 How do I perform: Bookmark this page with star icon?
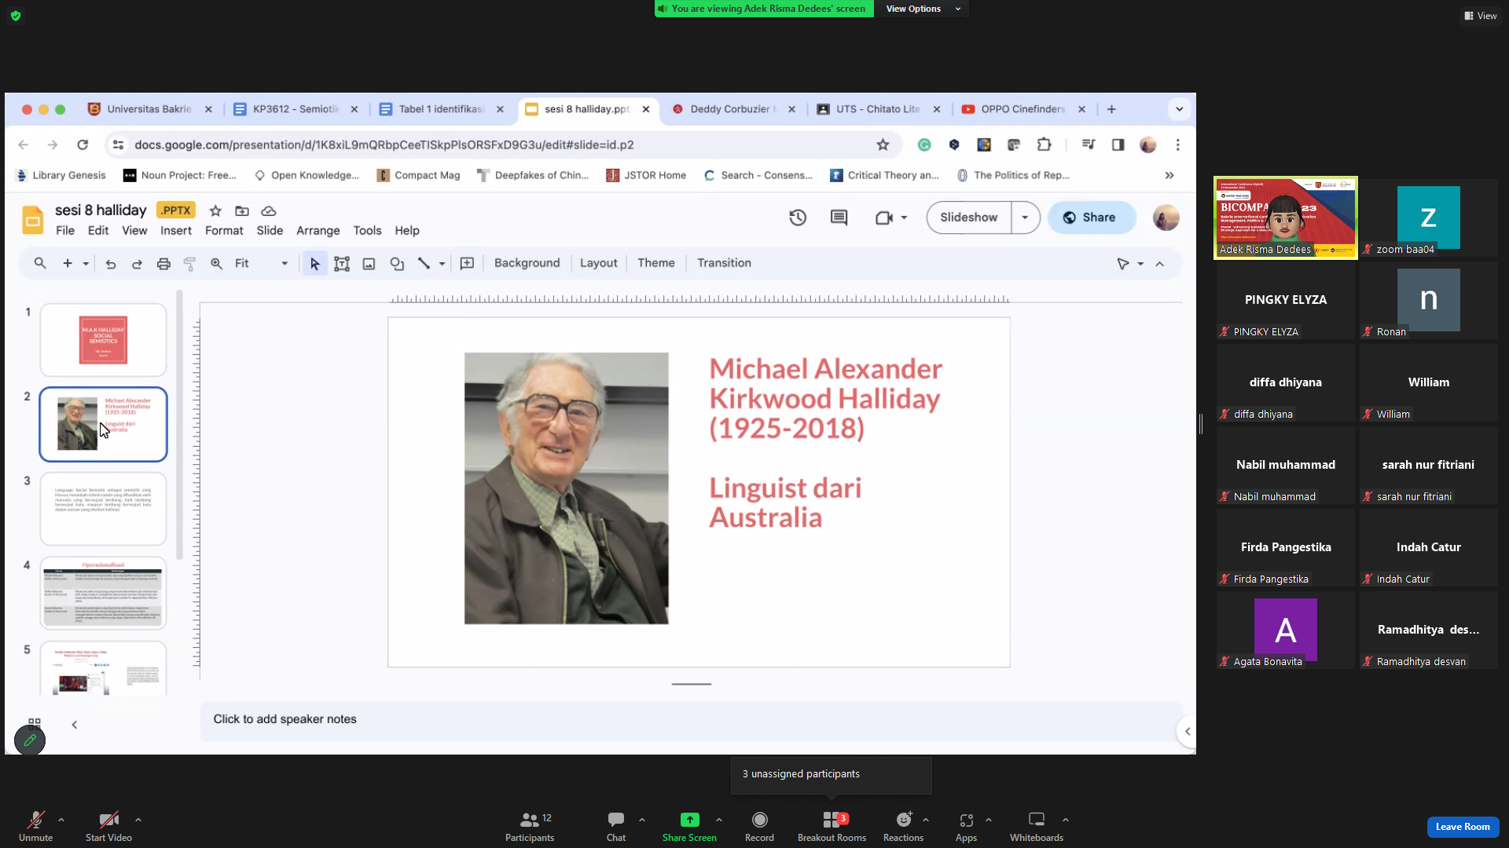[883, 144]
